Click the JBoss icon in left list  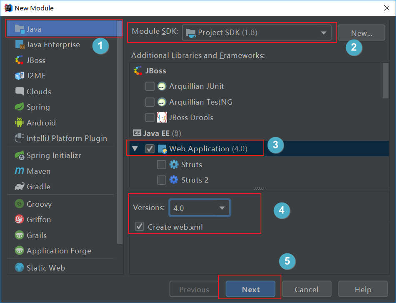pos(19,60)
